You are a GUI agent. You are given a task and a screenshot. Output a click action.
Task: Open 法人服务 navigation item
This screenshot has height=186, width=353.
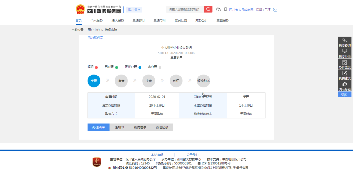pyautogui.click(x=118, y=20)
